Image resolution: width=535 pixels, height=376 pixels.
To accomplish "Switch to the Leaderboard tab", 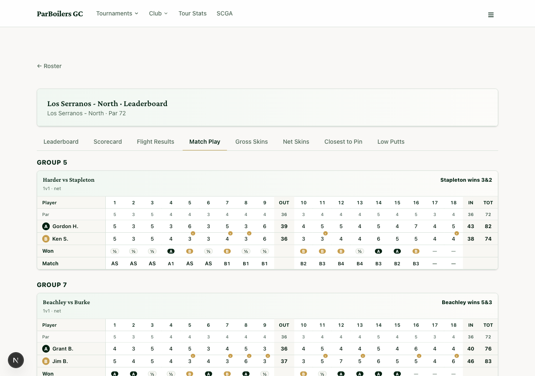I will pos(61,142).
